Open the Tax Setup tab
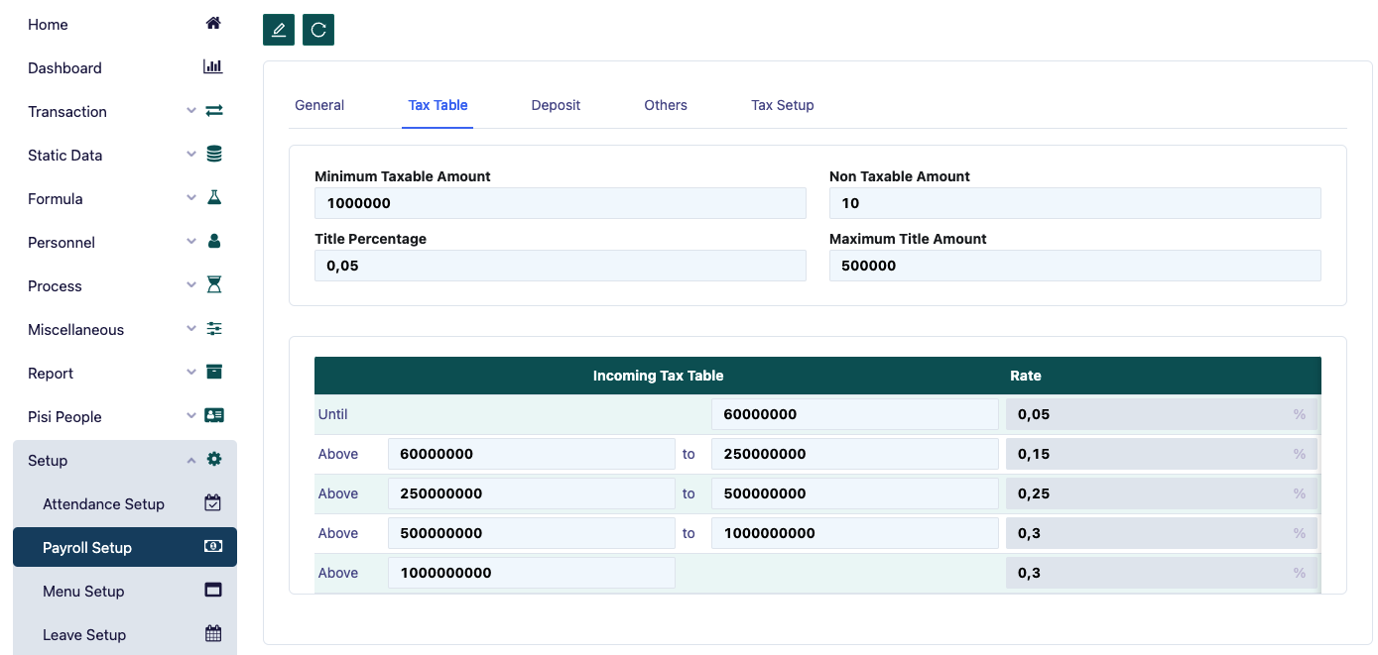This screenshot has height=655, width=1378. pyautogui.click(x=782, y=105)
